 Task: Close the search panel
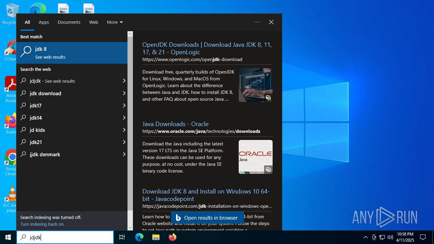tap(271, 22)
